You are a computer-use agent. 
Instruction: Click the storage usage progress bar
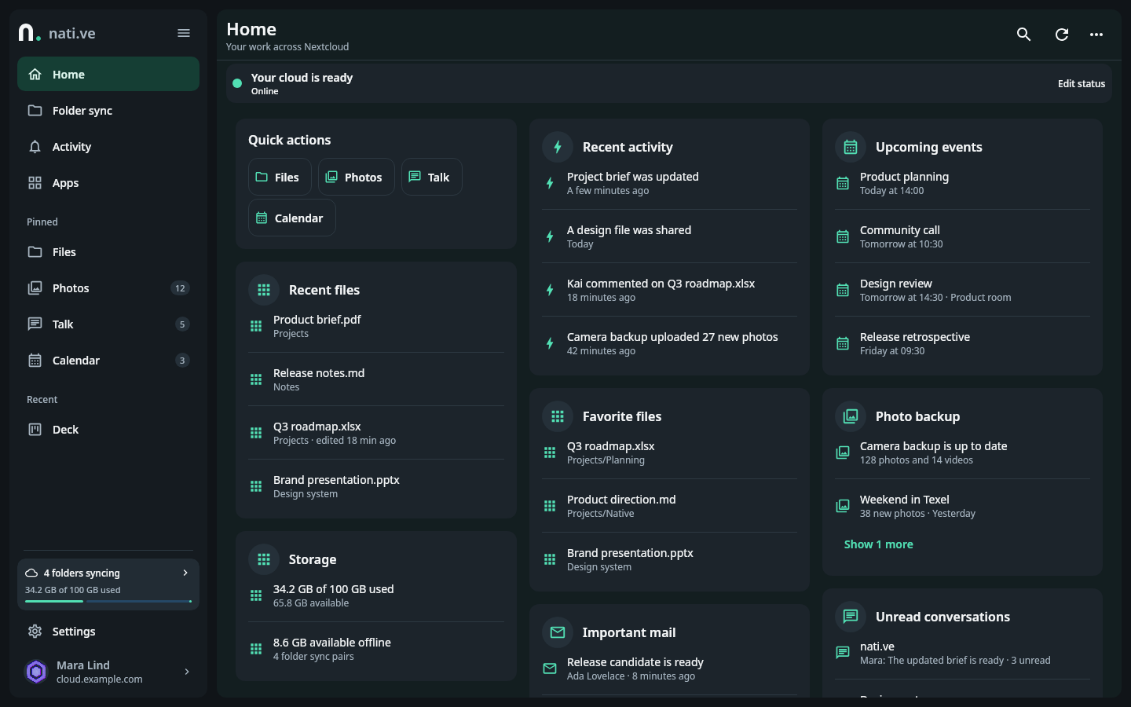click(x=108, y=602)
